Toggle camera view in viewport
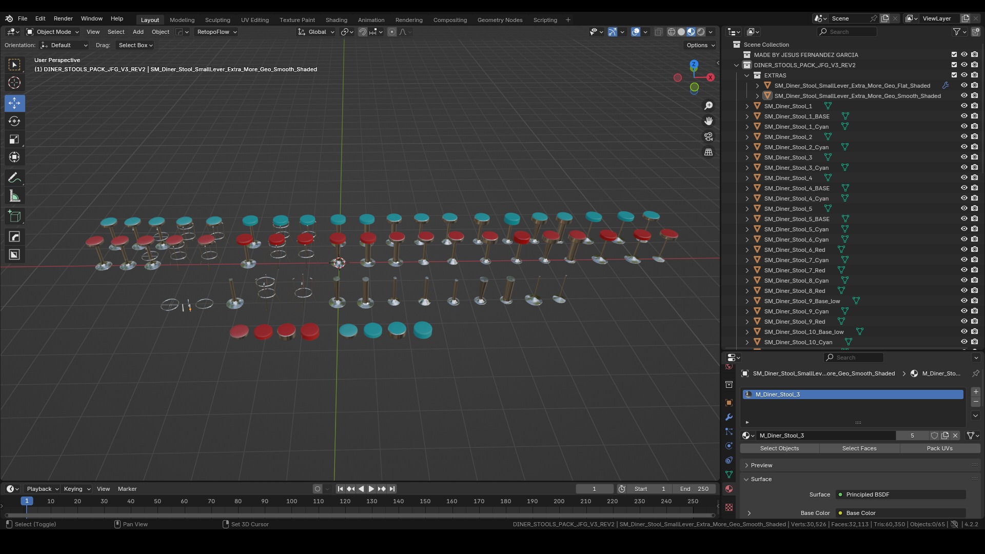The width and height of the screenshot is (985, 554). 708,137
